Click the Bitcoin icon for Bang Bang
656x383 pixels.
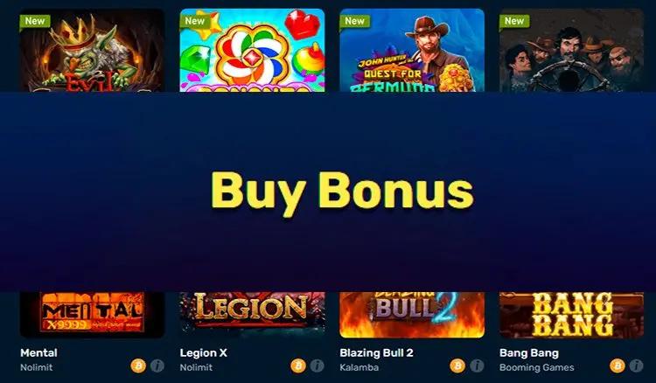pyautogui.click(x=618, y=366)
